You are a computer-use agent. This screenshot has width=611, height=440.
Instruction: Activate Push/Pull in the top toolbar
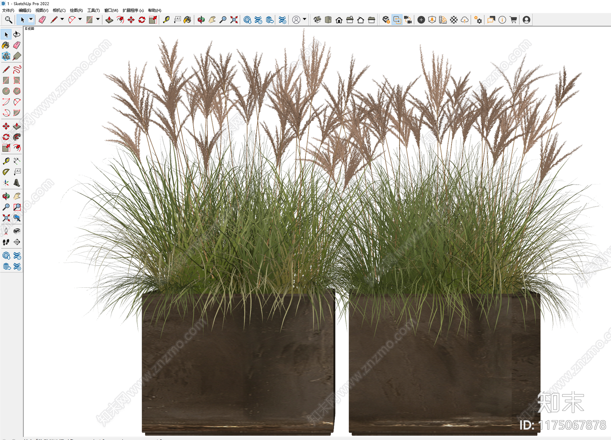coord(109,20)
